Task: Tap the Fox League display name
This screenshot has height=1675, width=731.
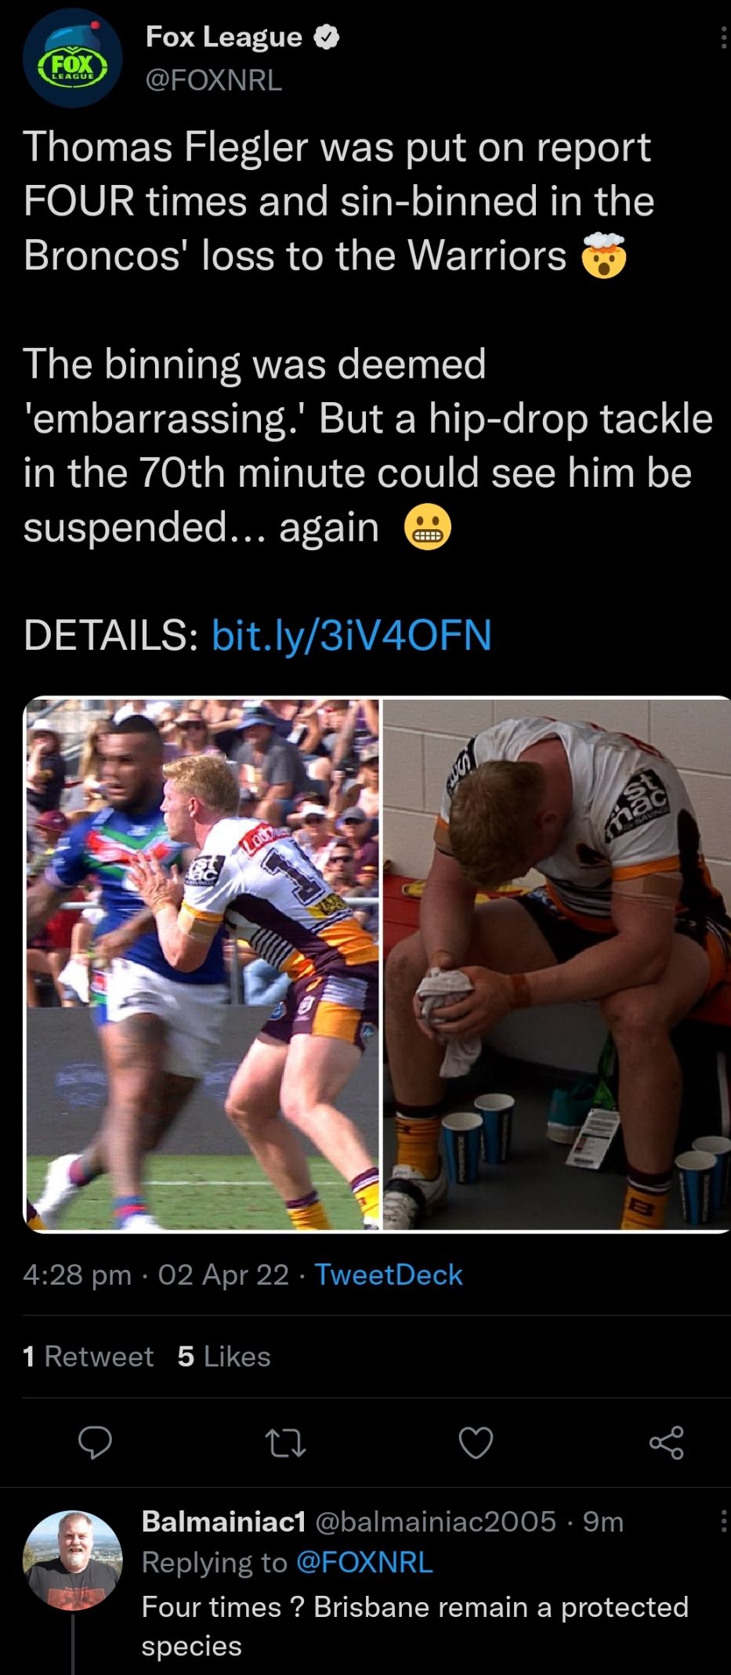Action: pos(224,37)
